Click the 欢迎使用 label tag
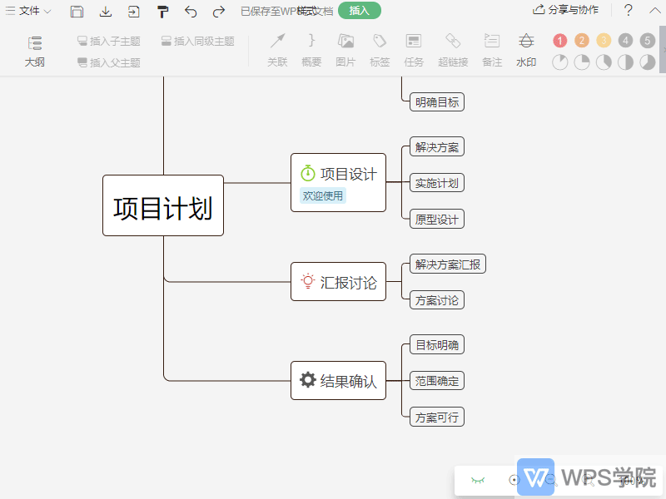The height and width of the screenshot is (499, 666). click(x=323, y=195)
